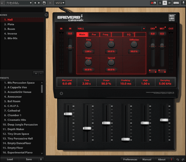The height and width of the screenshot is (162, 186).
Task: Click the up-arrow collapse icon below parameter strip
Action: [x=61, y=93]
